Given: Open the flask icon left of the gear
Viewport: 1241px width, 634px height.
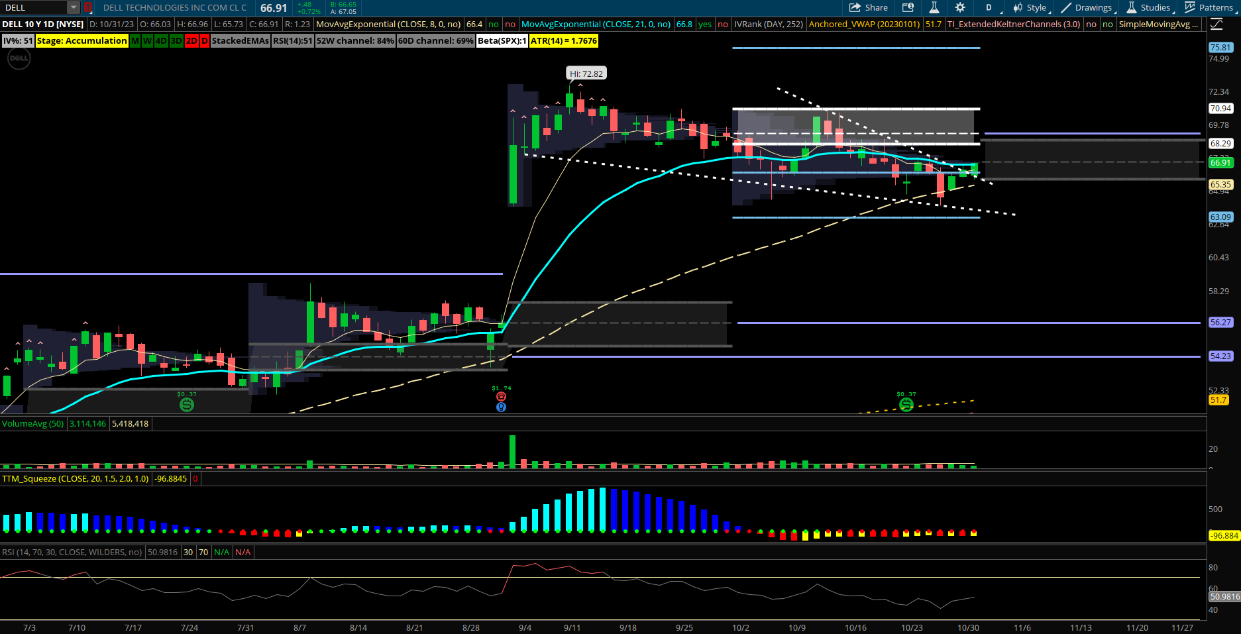Looking at the screenshot, I should (934, 8).
